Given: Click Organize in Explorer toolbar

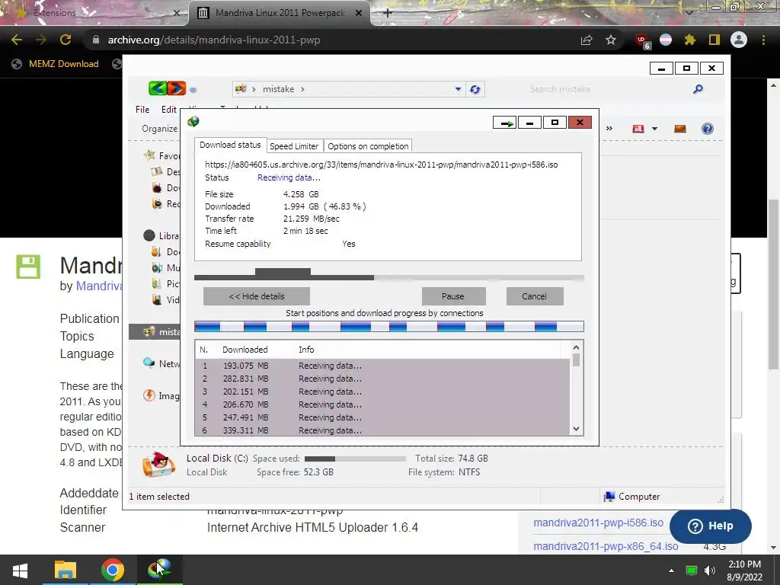Looking at the screenshot, I should pos(159,129).
